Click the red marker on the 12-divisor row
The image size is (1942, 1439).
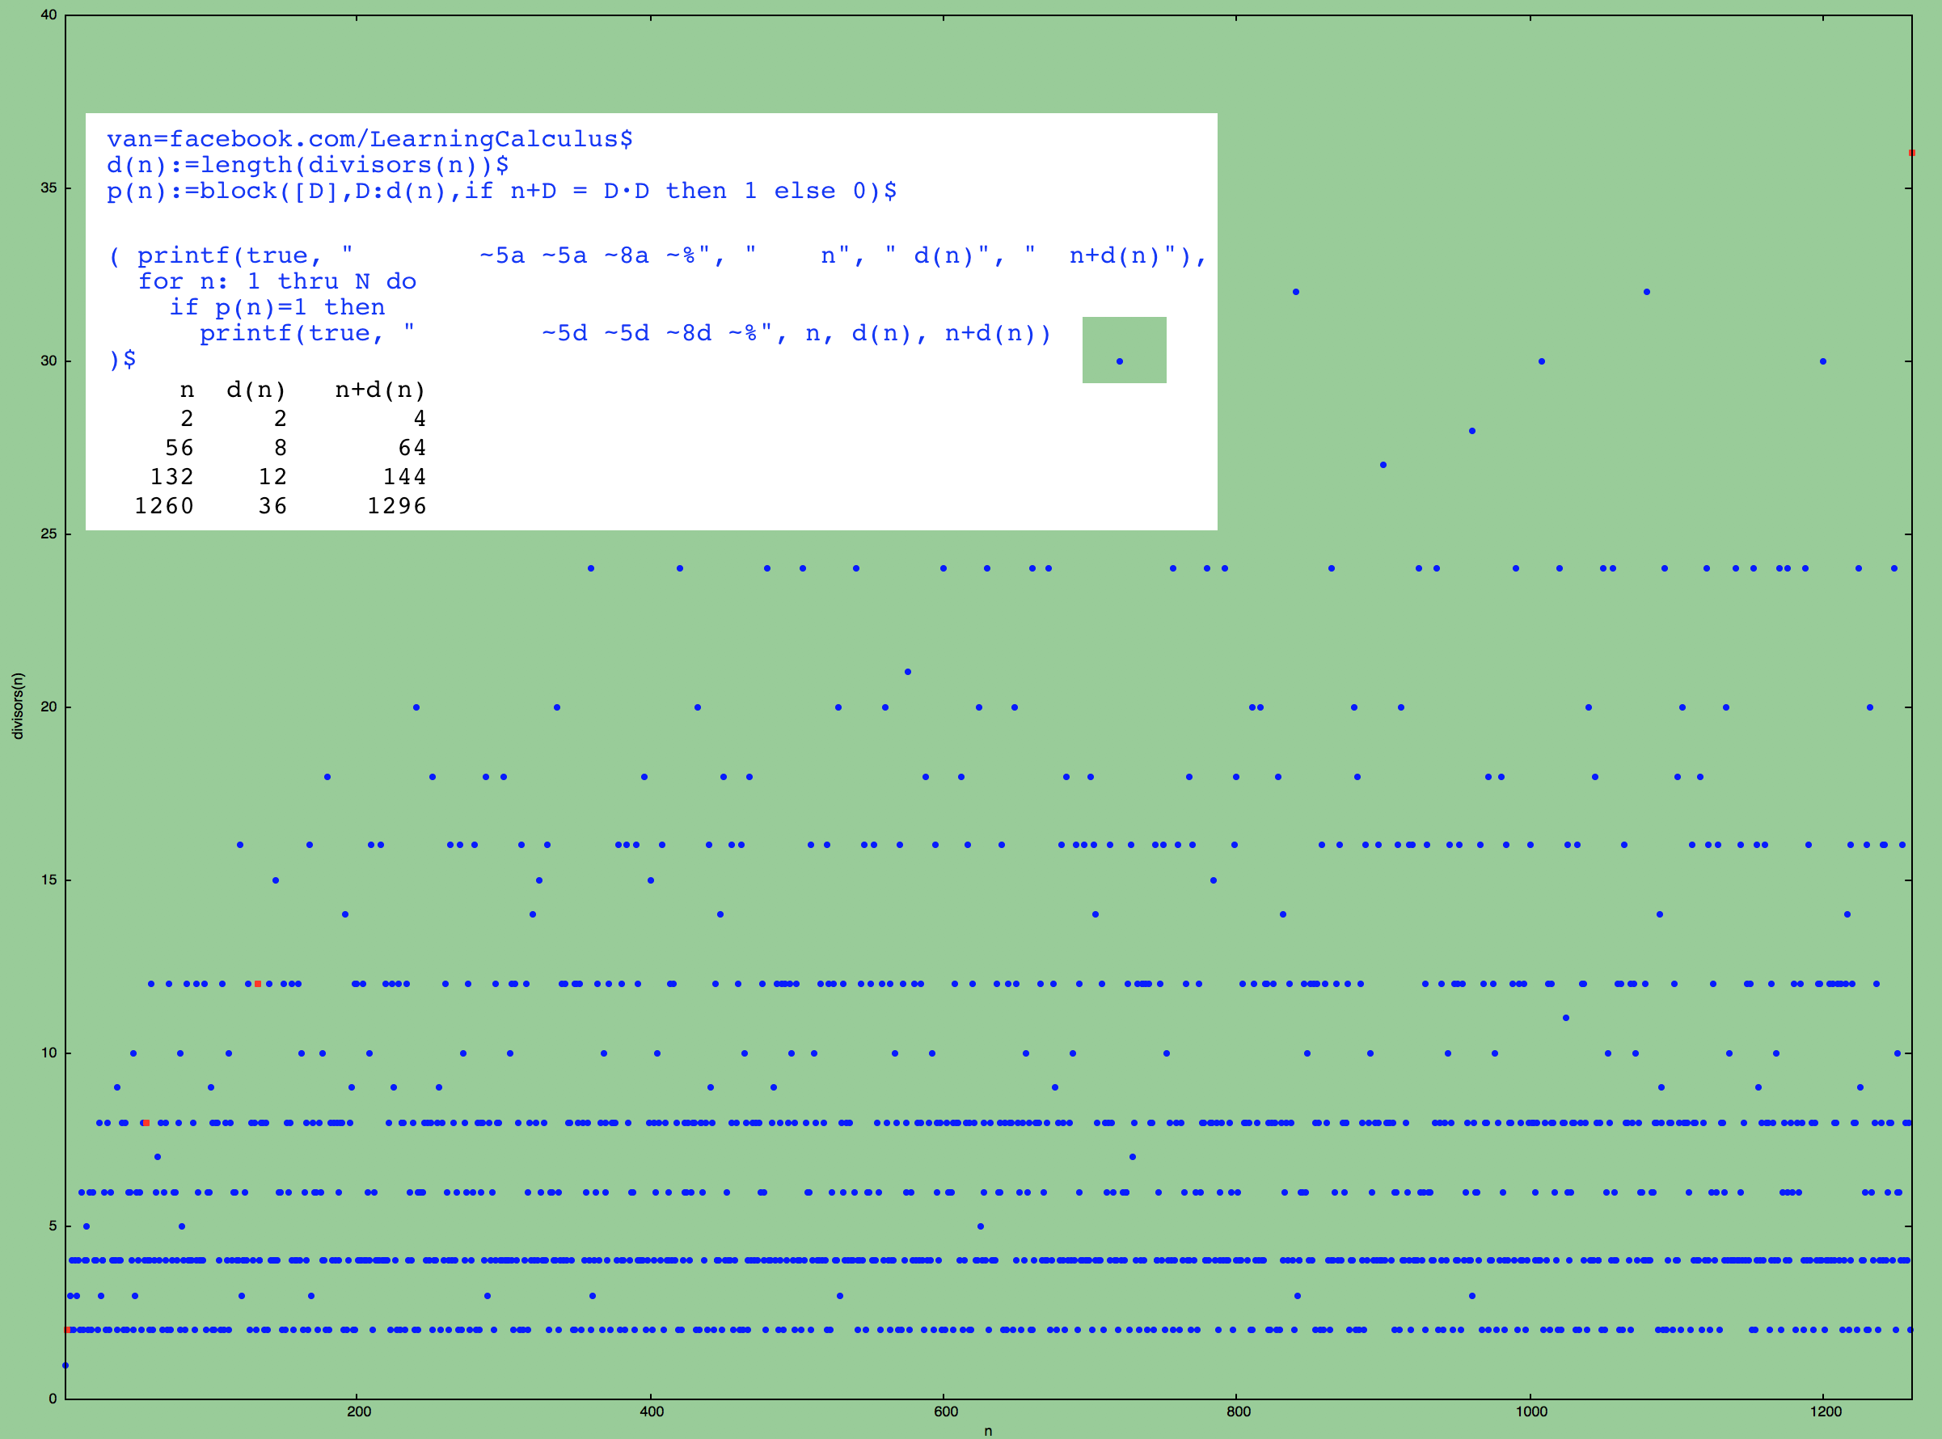click(258, 983)
